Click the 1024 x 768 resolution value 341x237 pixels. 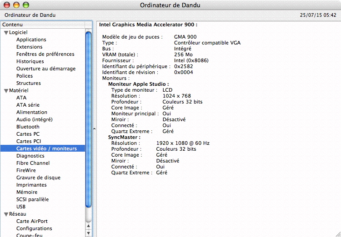(x=177, y=96)
